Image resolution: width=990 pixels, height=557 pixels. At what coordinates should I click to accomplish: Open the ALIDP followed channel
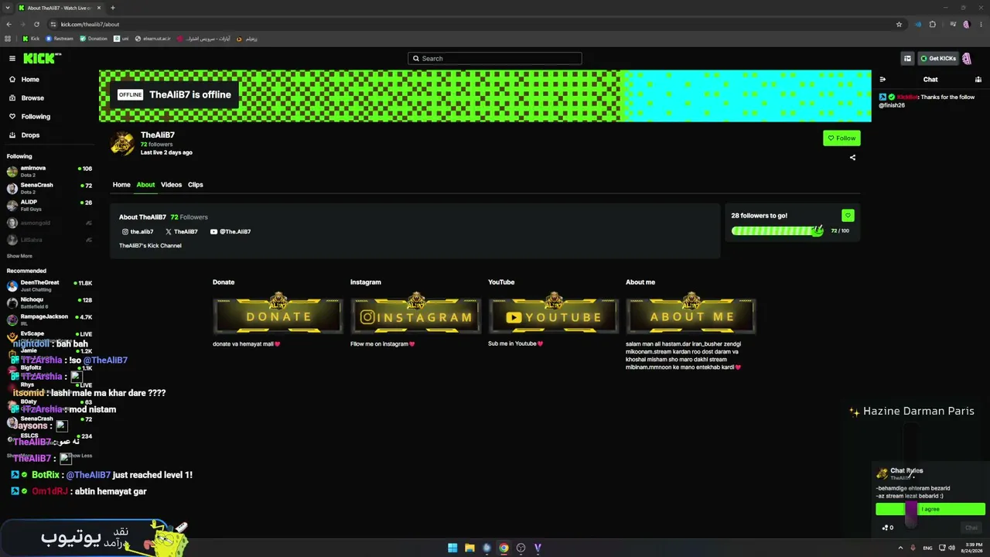tap(49, 205)
